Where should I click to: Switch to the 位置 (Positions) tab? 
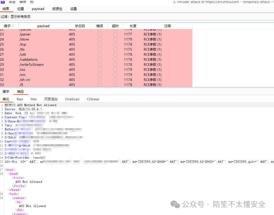click(x=21, y=9)
